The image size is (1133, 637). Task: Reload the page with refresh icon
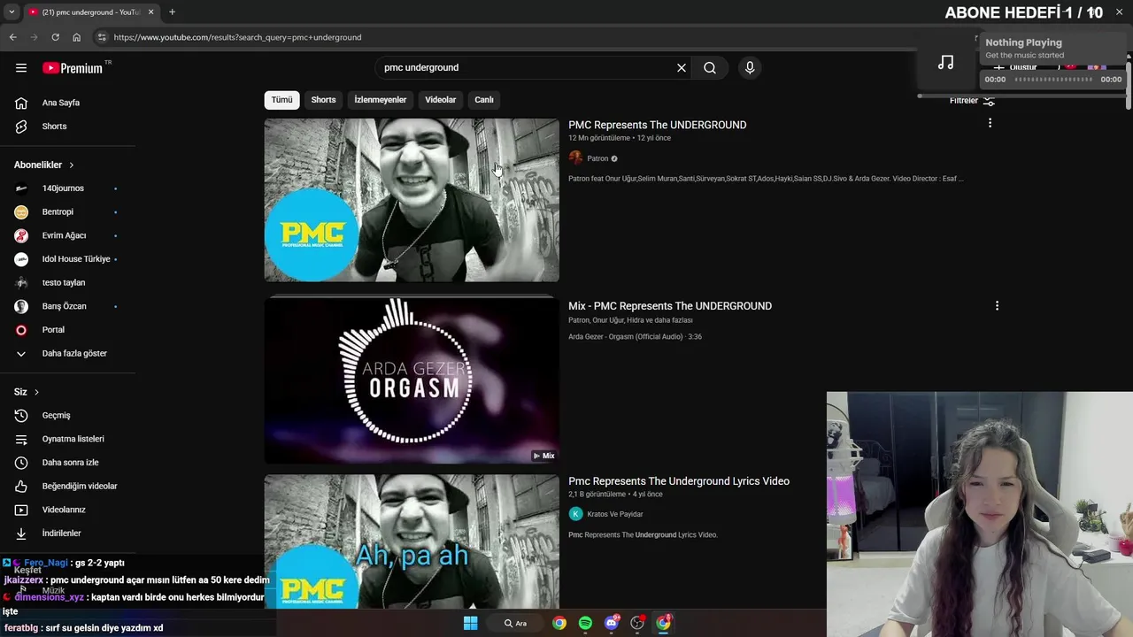click(55, 37)
